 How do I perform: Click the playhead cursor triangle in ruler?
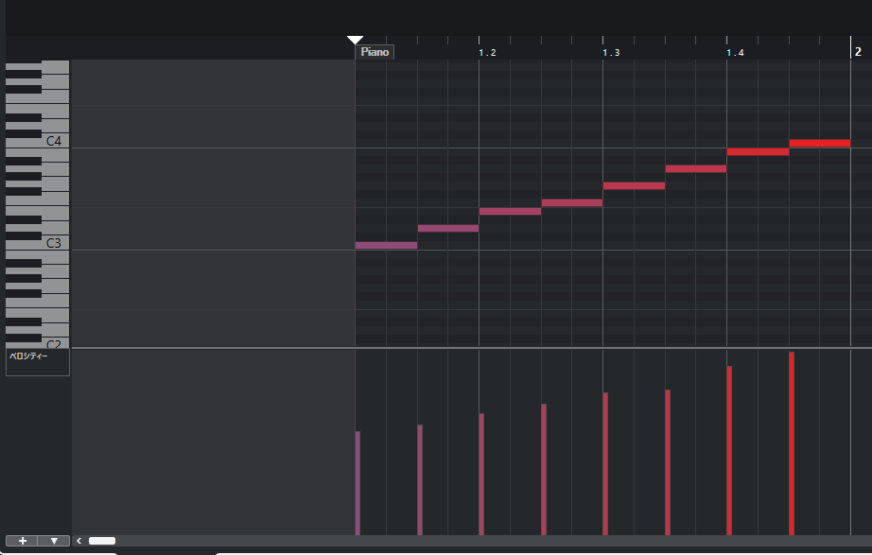[355, 40]
